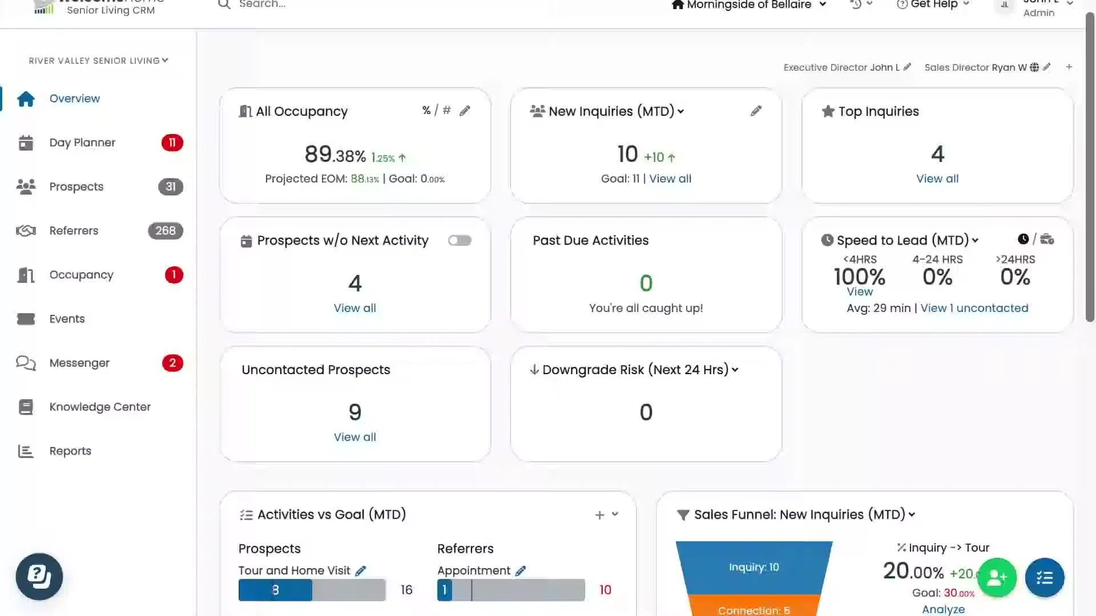Open the Day Planner menu item

coord(82,143)
